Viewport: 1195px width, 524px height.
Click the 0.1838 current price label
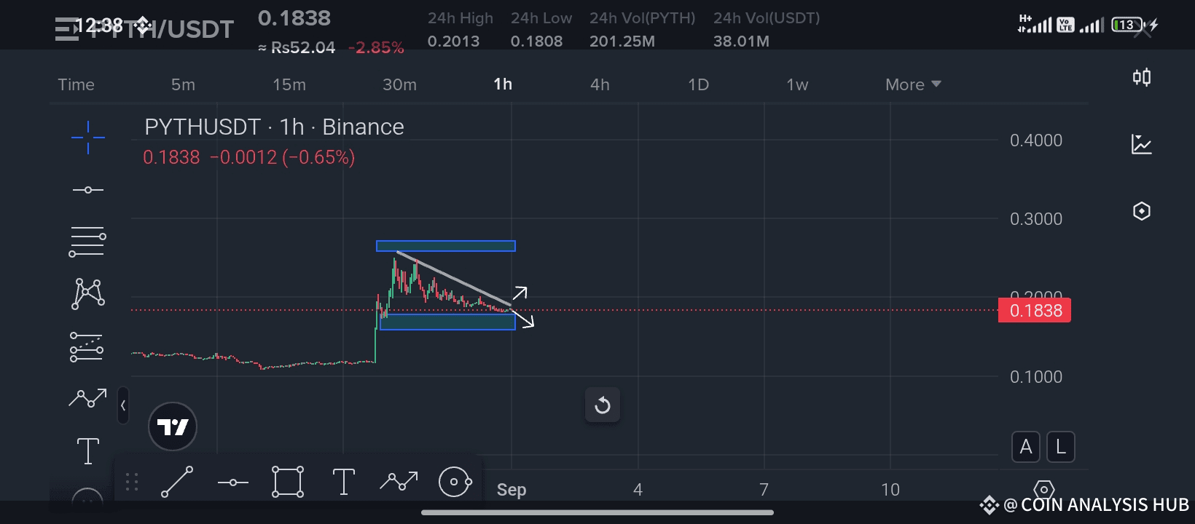click(x=1035, y=311)
